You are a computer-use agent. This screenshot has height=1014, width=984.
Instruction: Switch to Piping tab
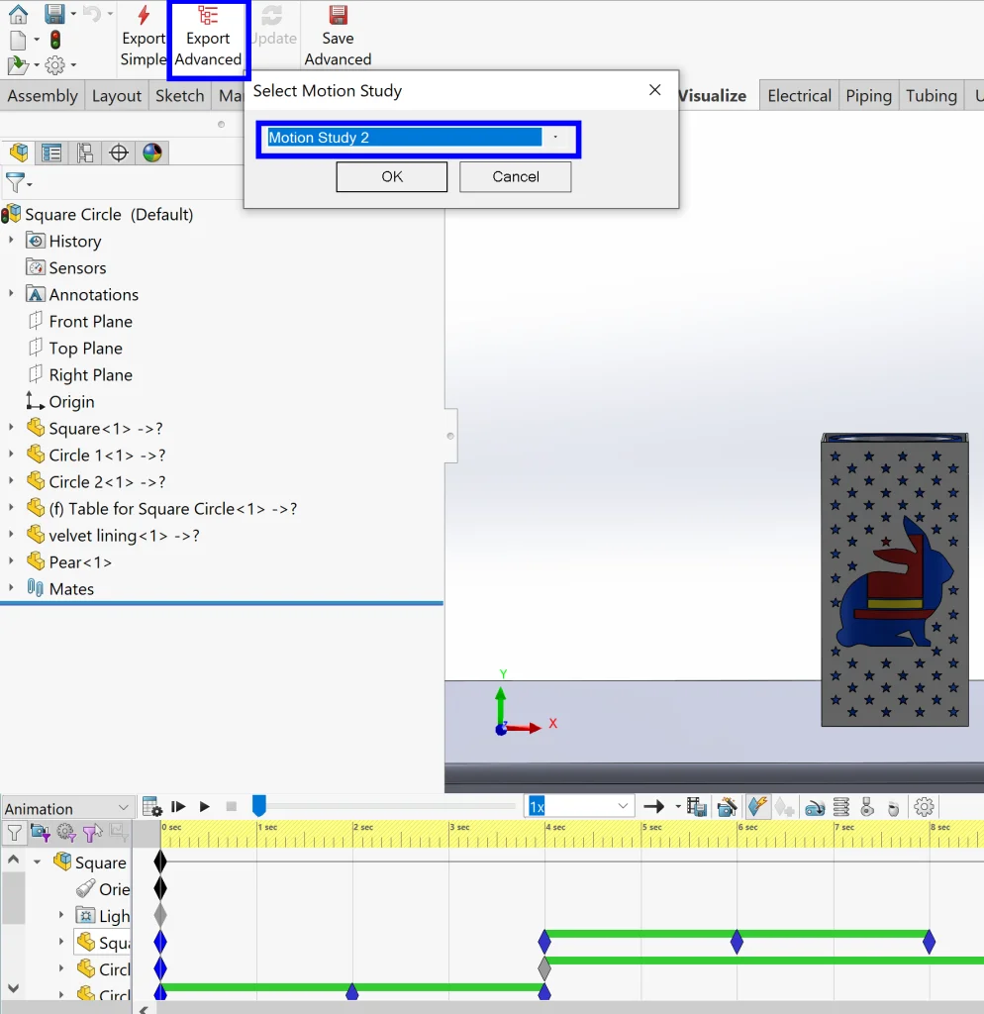868,96
